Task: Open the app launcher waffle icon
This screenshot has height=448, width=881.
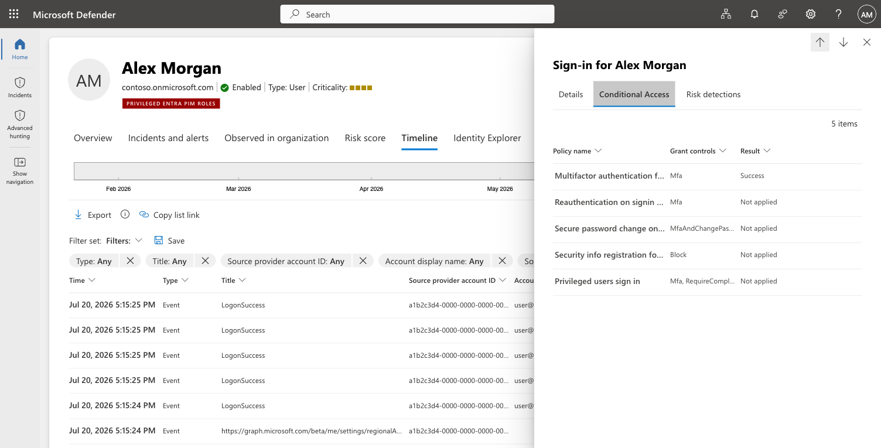Action: (14, 14)
